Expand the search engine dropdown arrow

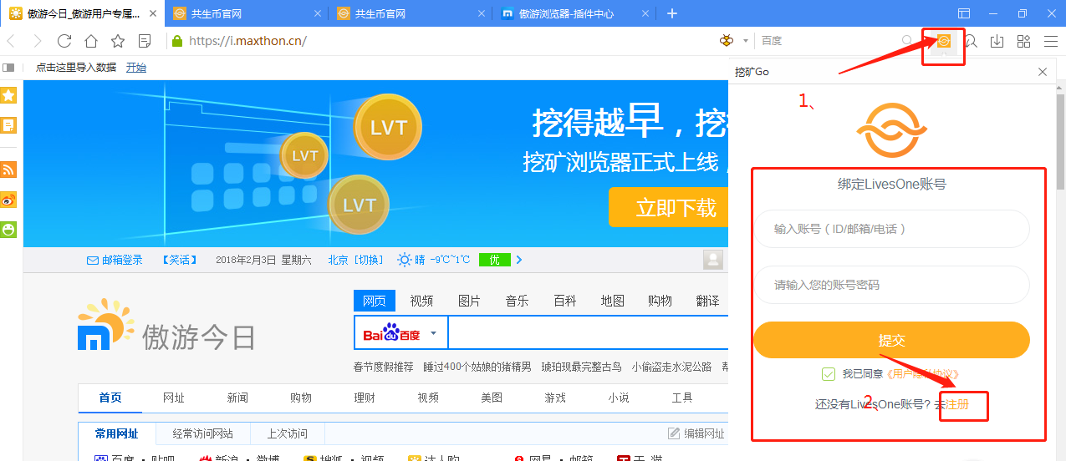coord(746,41)
